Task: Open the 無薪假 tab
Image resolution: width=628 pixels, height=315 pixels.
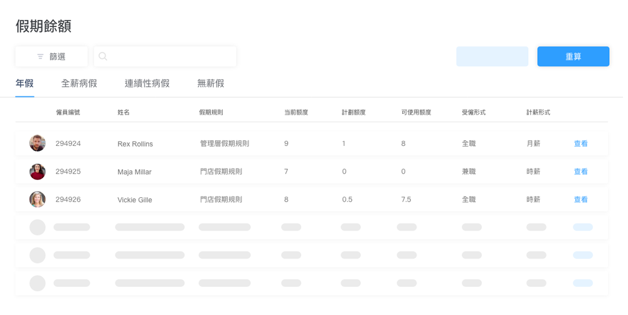Action: click(x=210, y=83)
